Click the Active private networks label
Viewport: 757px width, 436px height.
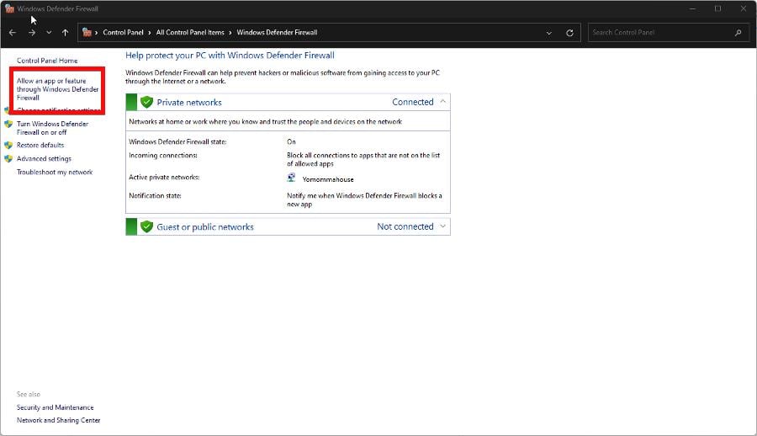click(x=164, y=177)
